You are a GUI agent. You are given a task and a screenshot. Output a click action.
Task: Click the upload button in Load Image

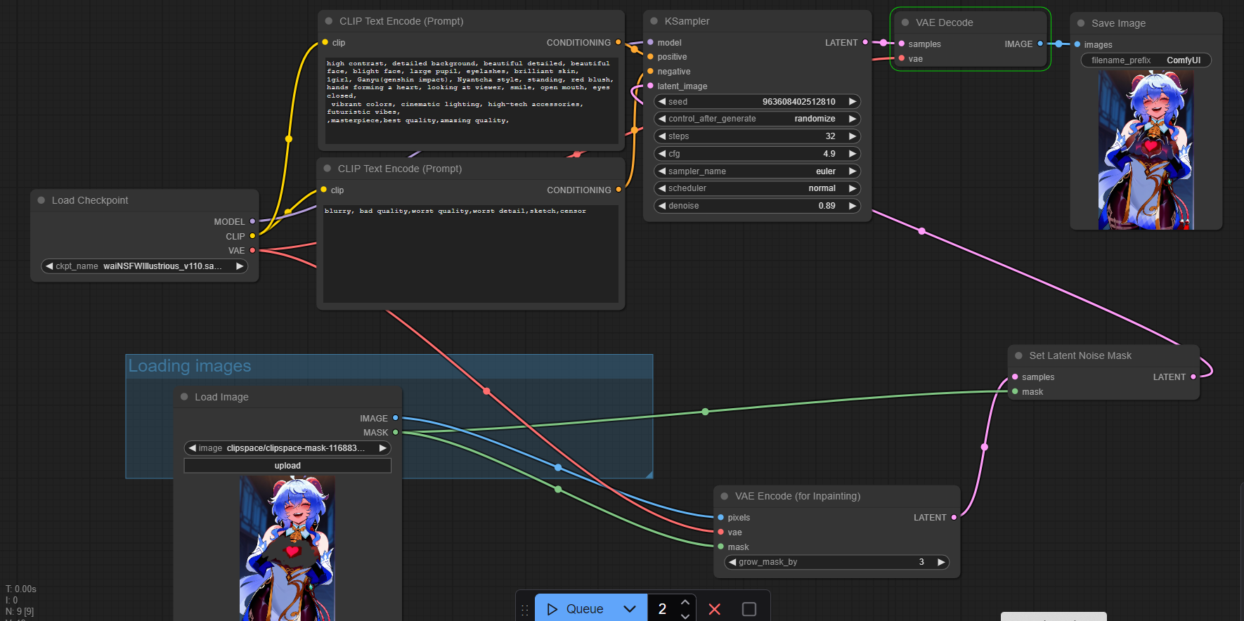coord(287,466)
